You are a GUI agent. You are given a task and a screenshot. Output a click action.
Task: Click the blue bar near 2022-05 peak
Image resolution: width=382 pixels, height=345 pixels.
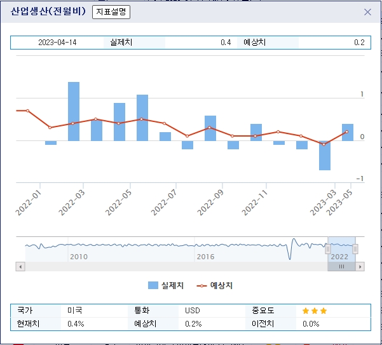tap(142, 118)
